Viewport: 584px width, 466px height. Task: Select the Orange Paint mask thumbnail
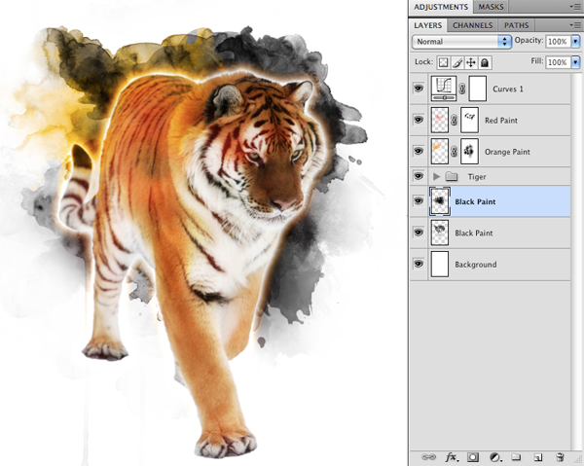click(470, 151)
